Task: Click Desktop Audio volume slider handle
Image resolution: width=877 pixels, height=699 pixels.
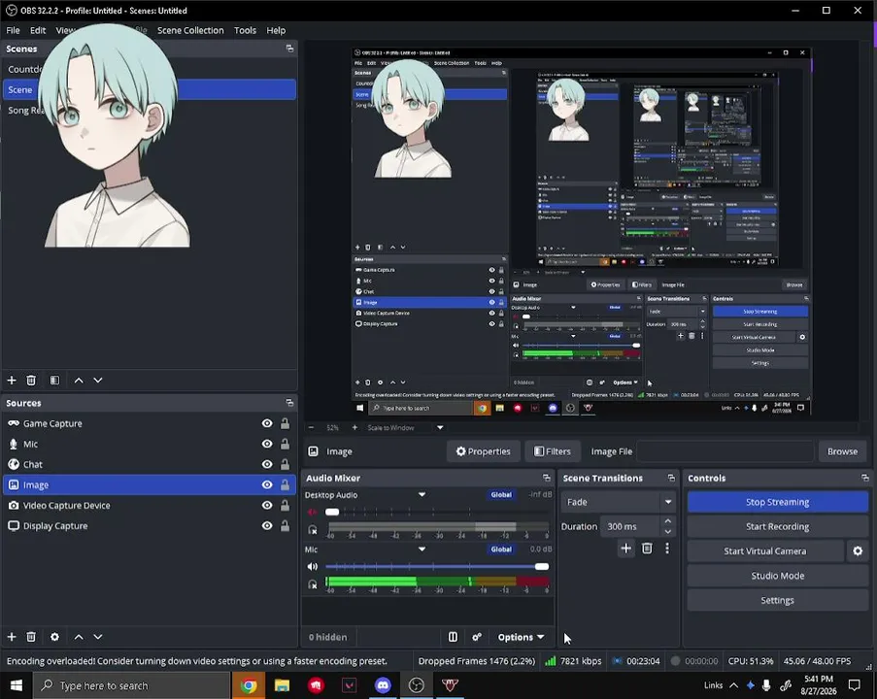Action: point(332,512)
